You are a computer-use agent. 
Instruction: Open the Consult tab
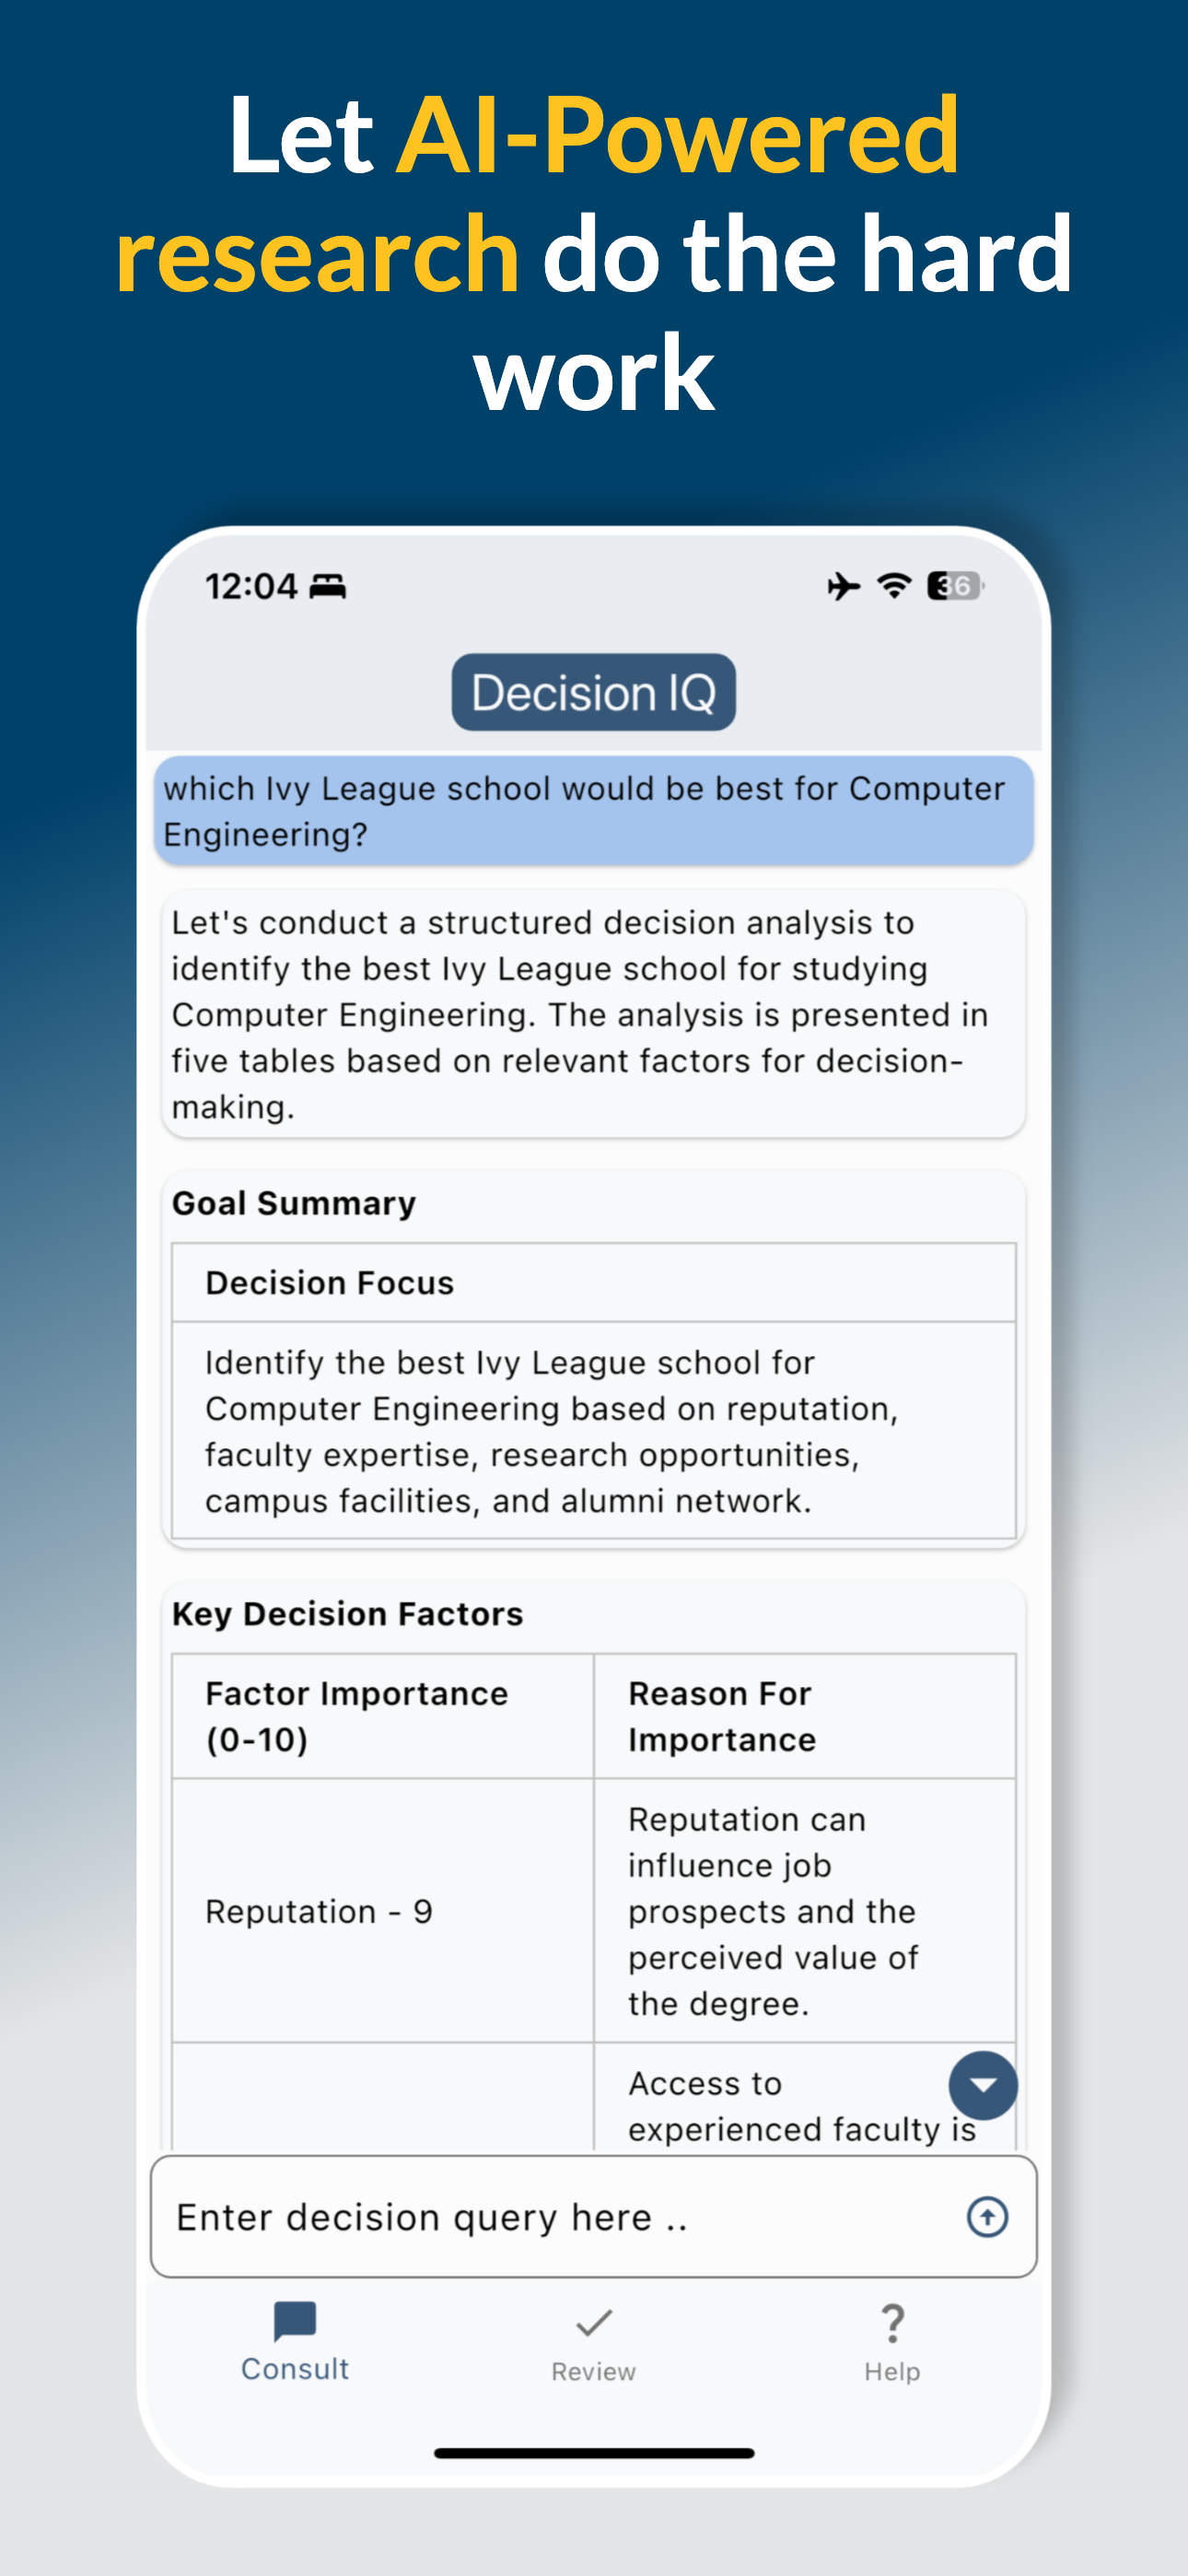[x=295, y=2342]
